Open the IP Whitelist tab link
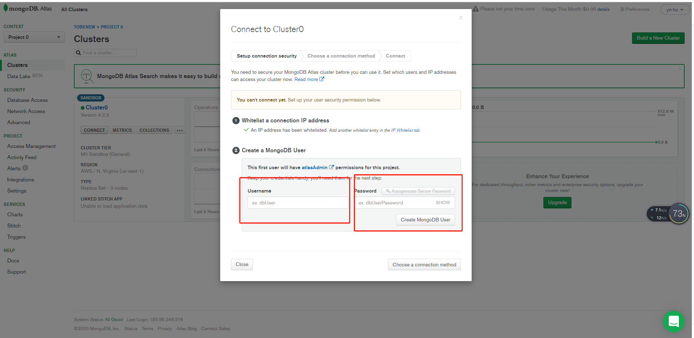Viewport: 694px width, 338px height. tap(405, 130)
